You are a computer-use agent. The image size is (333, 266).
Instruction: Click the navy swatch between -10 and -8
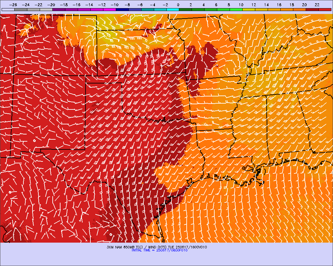pyautogui.click(x=122, y=9)
